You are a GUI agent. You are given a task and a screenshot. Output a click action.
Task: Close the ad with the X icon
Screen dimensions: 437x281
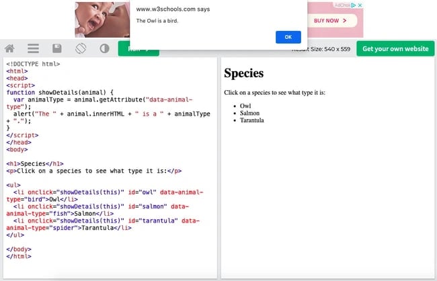[360, 5]
